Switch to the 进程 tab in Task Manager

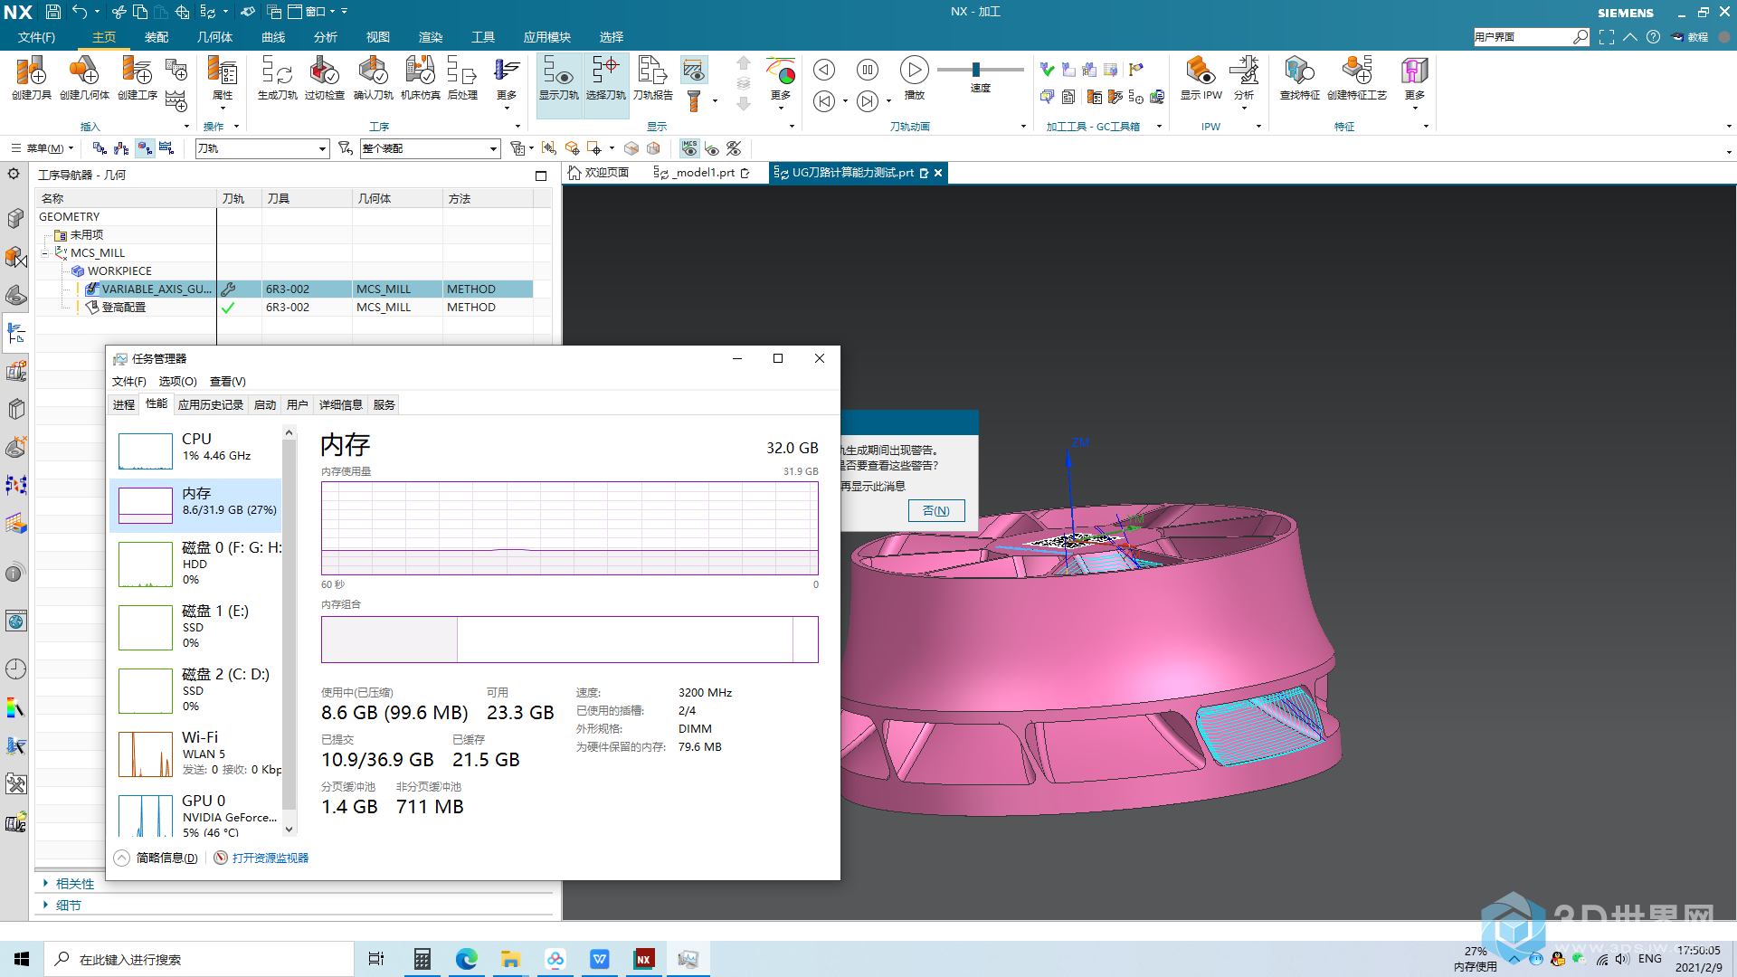click(124, 405)
